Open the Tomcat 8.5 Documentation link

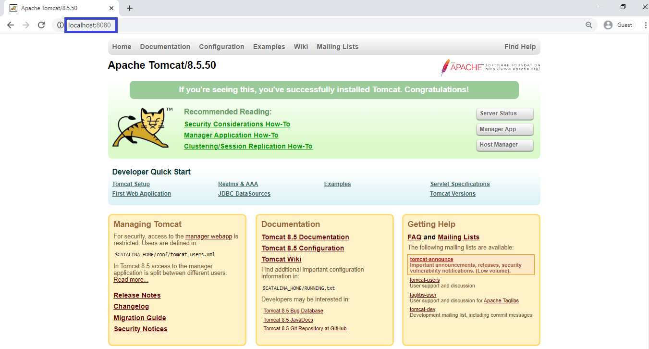[305, 237]
